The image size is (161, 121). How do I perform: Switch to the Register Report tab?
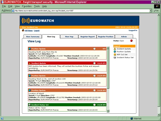coord(88,37)
